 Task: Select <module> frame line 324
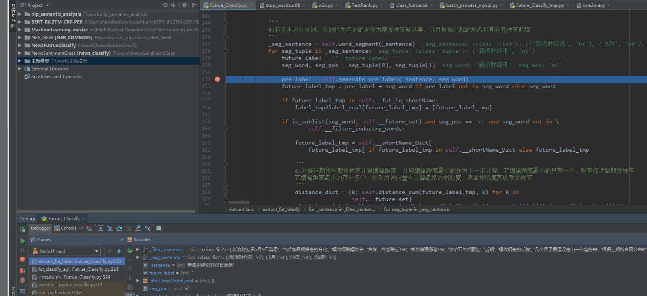[x=77, y=277]
